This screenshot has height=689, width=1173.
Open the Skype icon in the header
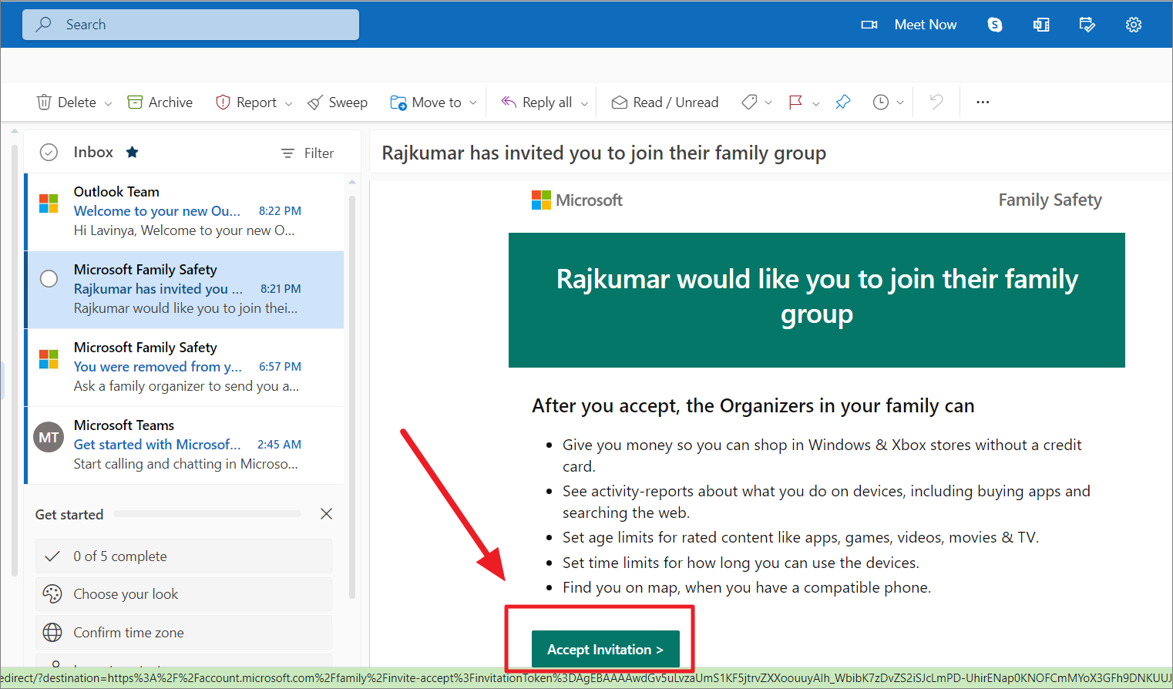click(995, 25)
